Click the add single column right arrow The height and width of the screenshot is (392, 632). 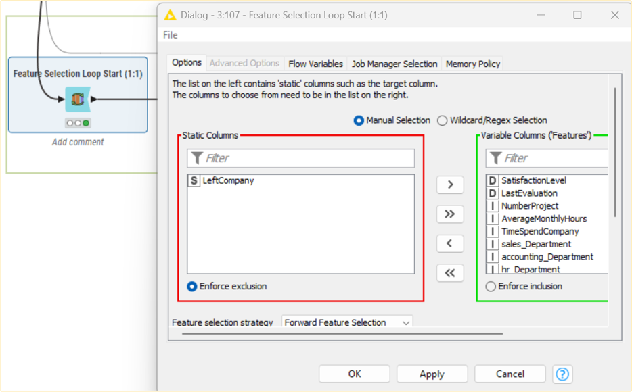pos(450,185)
